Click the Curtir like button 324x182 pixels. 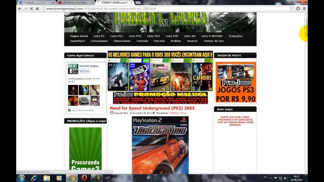pyautogui.click(x=85, y=71)
